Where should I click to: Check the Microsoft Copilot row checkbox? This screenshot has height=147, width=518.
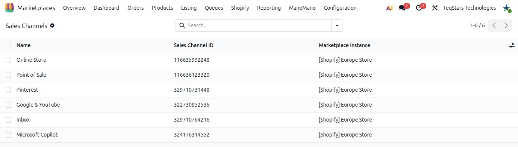click(x=8, y=135)
